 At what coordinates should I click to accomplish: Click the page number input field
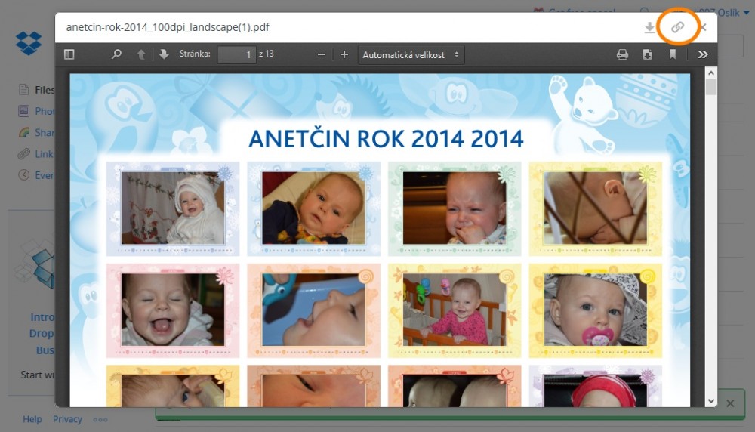coord(236,54)
